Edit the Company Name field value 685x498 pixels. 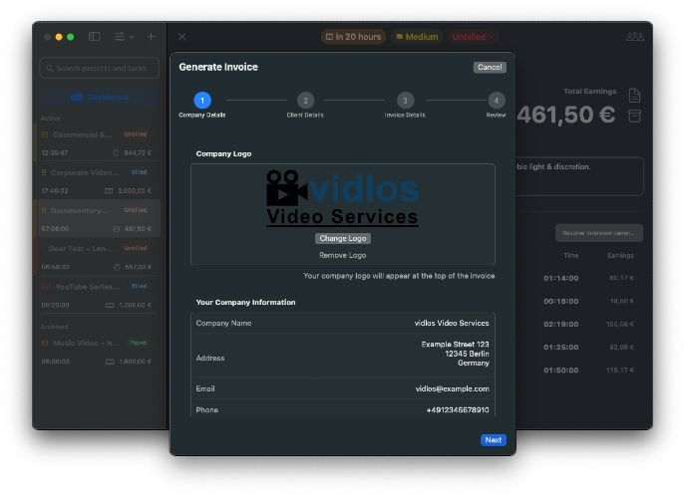point(452,323)
